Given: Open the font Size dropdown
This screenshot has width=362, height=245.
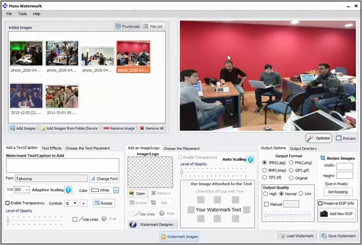Looking at the screenshot, I should point(22,190).
